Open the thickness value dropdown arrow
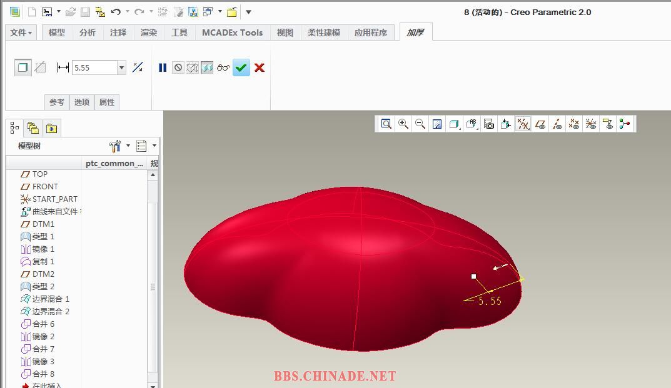This screenshot has height=388, width=671. (121, 67)
